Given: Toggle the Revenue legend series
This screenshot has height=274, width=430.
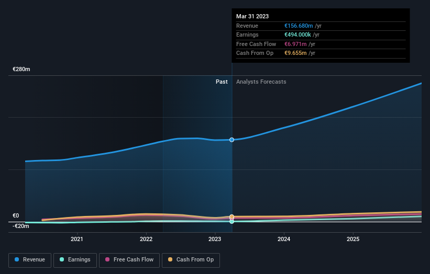Looking at the screenshot, I should pyautogui.click(x=30, y=260).
